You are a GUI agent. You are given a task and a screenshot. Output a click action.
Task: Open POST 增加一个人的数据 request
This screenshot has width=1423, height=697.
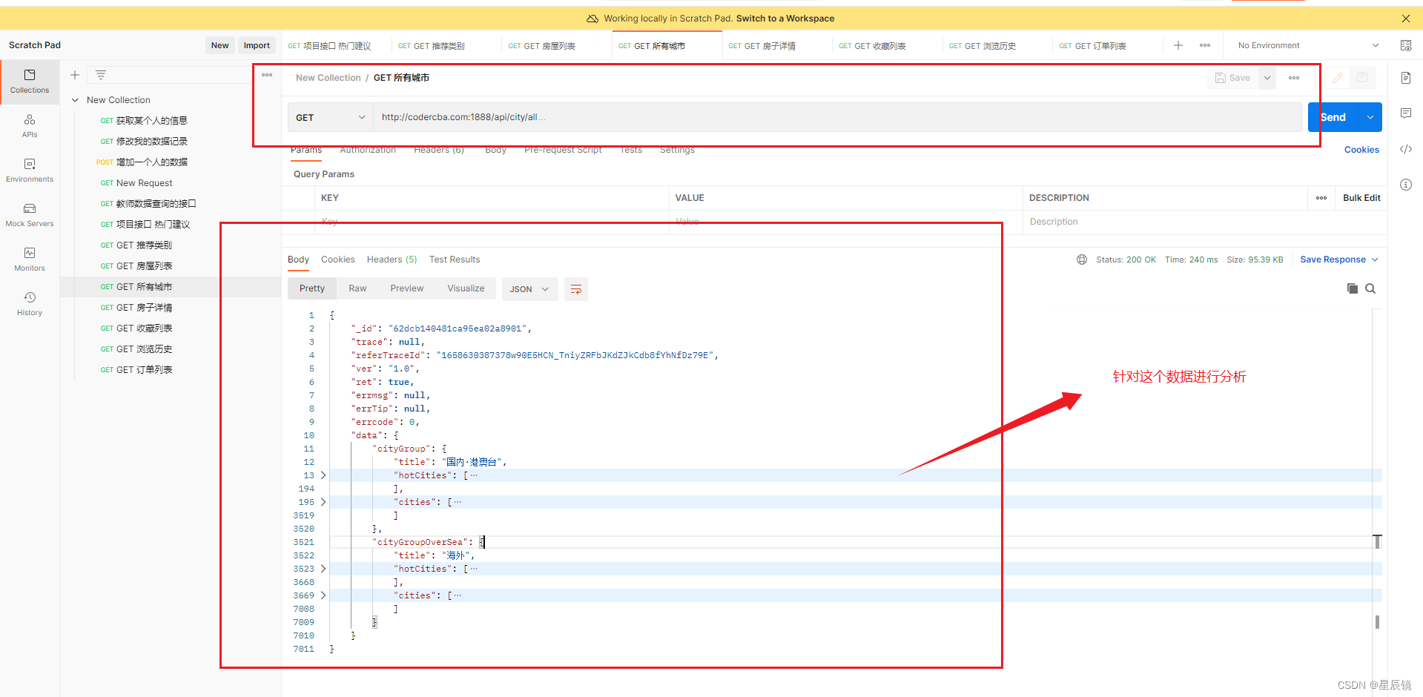pyautogui.click(x=151, y=162)
